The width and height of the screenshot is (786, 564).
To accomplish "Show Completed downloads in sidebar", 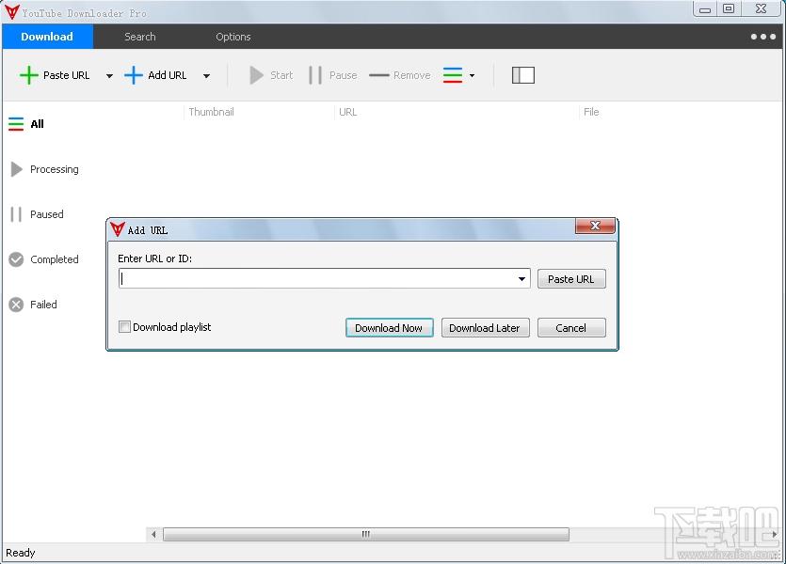I will [44, 259].
